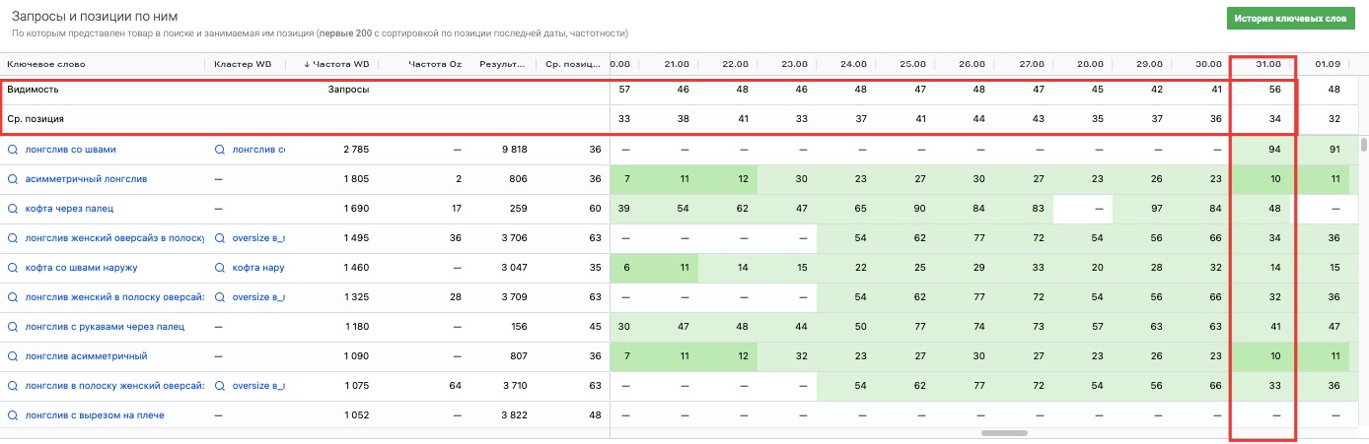Click cluster magnifier icon for "кофта нару" cluster

[x=221, y=268]
